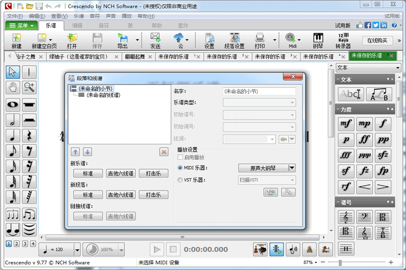Open the 文本 palette dropdown
The width and height of the screenshot is (406, 270).
(x=368, y=68)
